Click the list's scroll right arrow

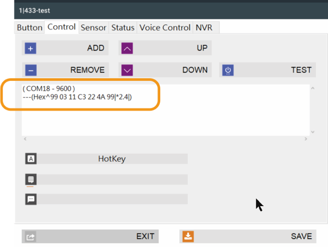coord(306,139)
